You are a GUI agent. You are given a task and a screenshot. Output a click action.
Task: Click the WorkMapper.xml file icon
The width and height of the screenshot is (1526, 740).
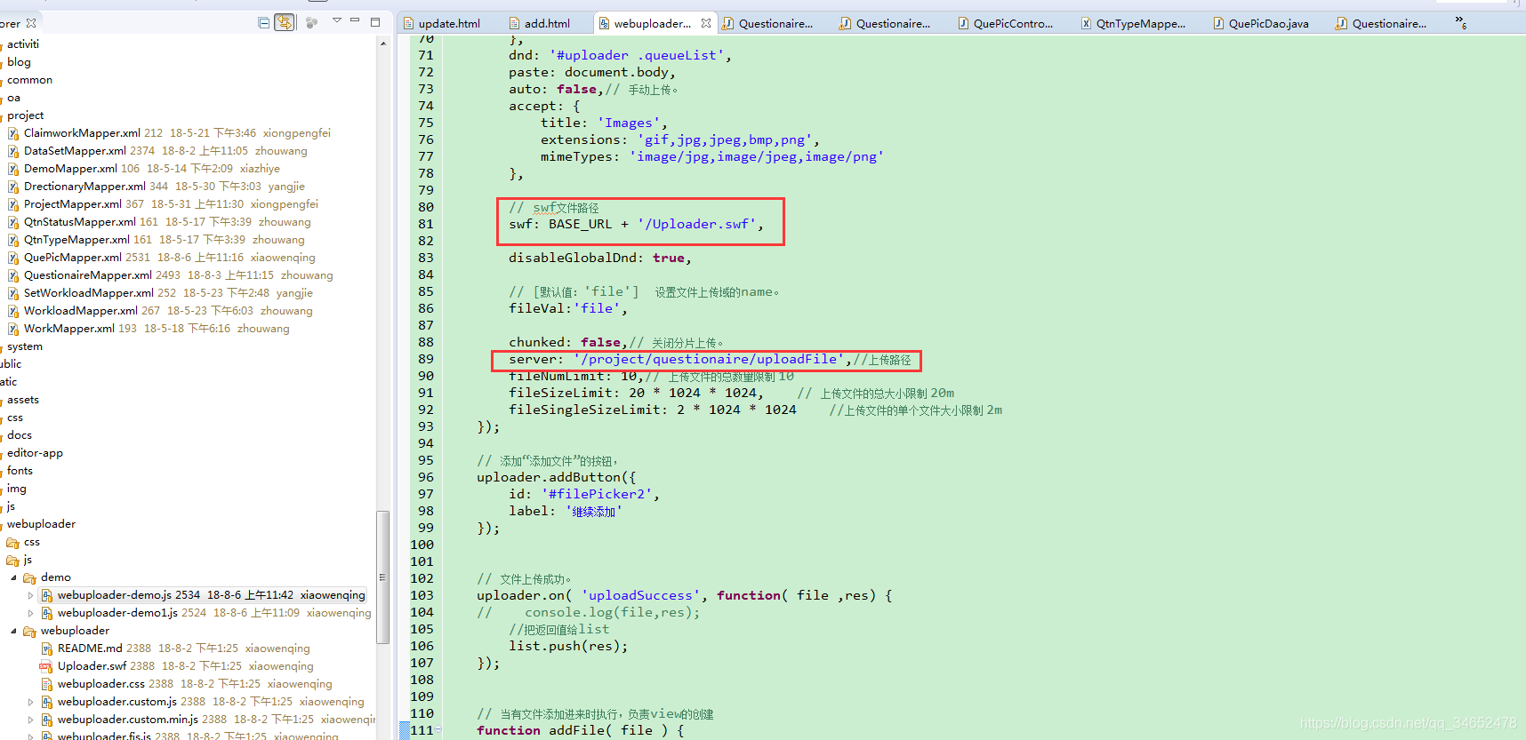(13, 329)
